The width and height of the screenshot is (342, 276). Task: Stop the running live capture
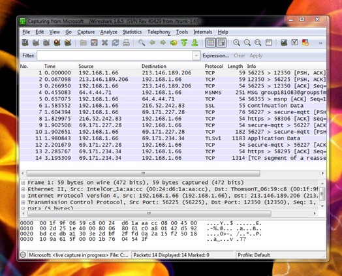pos(57,42)
